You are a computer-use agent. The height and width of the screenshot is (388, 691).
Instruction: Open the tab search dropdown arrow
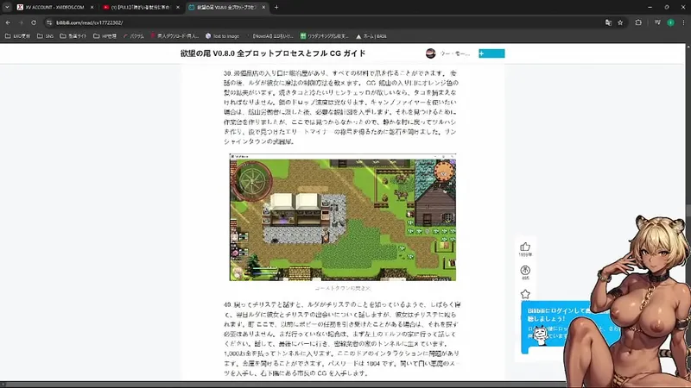pos(7,7)
